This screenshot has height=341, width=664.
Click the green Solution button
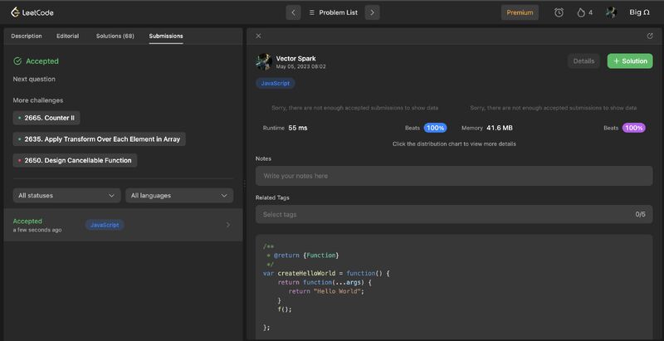[629, 61]
